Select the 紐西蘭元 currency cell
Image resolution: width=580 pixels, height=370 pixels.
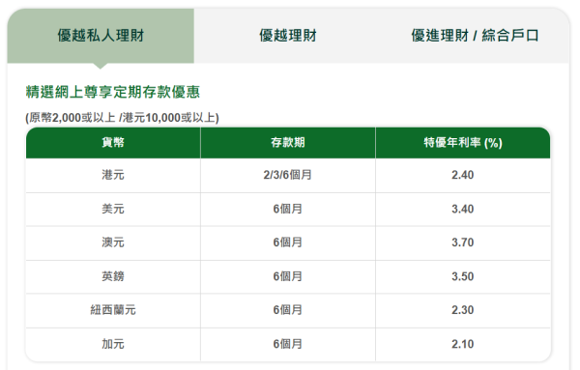pyautogui.click(x=113, y=310)
